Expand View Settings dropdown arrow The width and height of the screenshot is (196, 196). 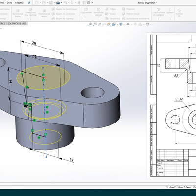point(150,24)
